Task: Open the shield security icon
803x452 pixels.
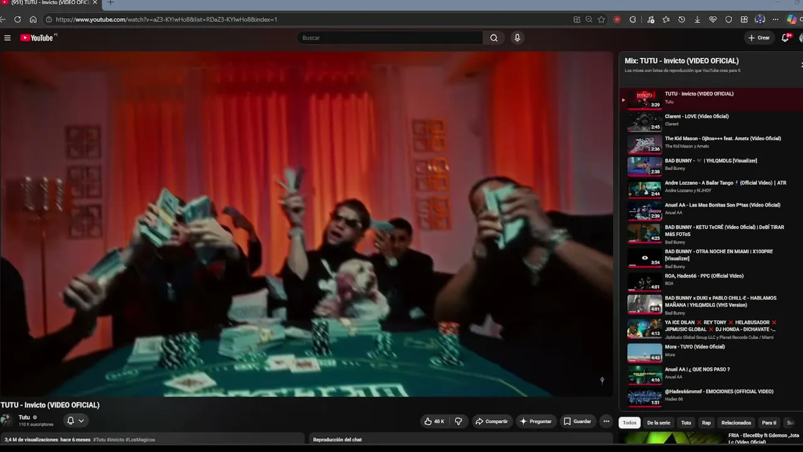Action: click(728, 19)
